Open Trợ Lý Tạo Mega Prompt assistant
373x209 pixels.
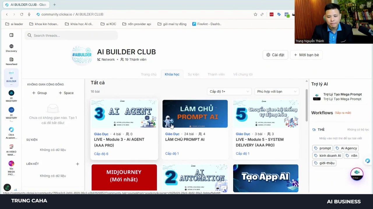point(337,97)
